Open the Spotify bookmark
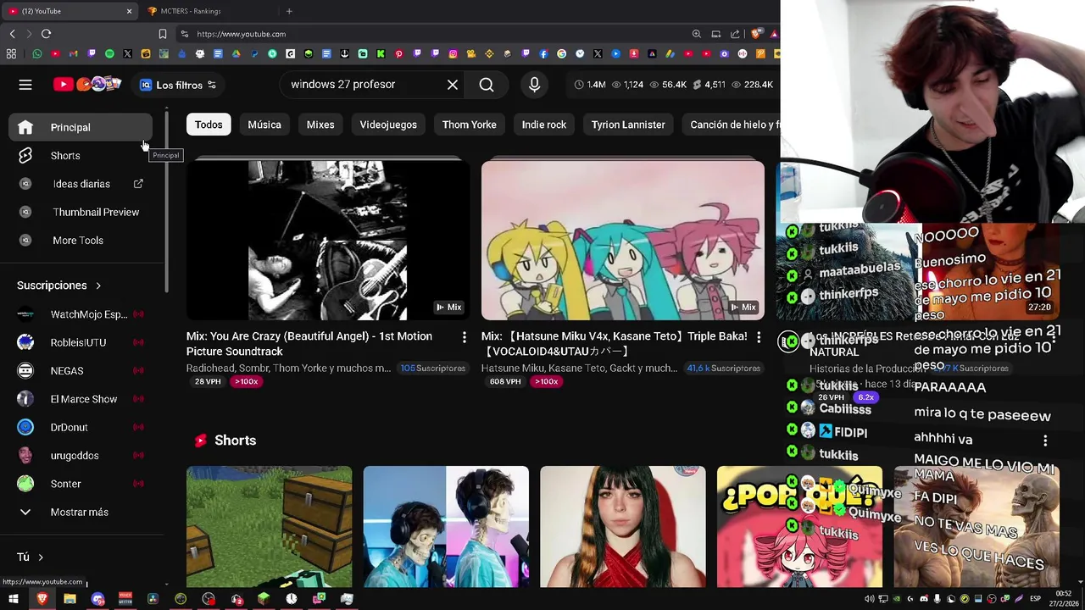1085x610 pixels. click(x=109, y=53)
